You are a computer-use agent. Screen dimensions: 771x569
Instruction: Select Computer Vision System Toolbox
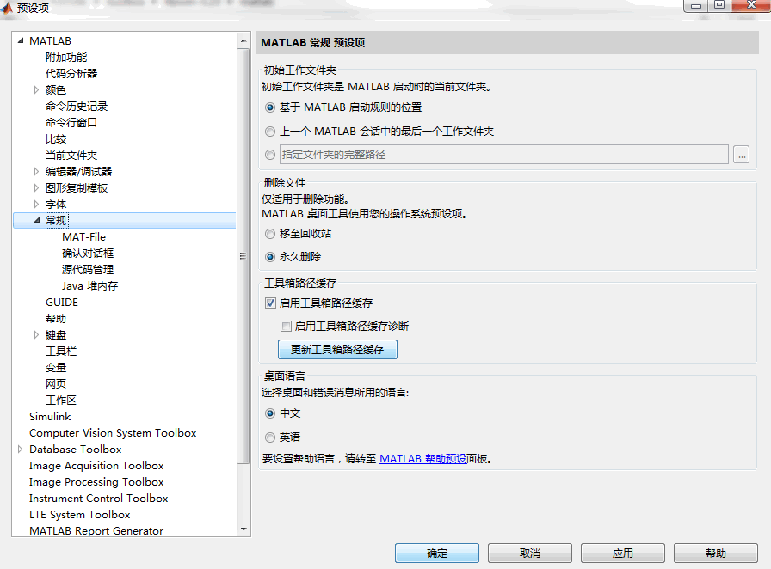[x=113, y=433]
